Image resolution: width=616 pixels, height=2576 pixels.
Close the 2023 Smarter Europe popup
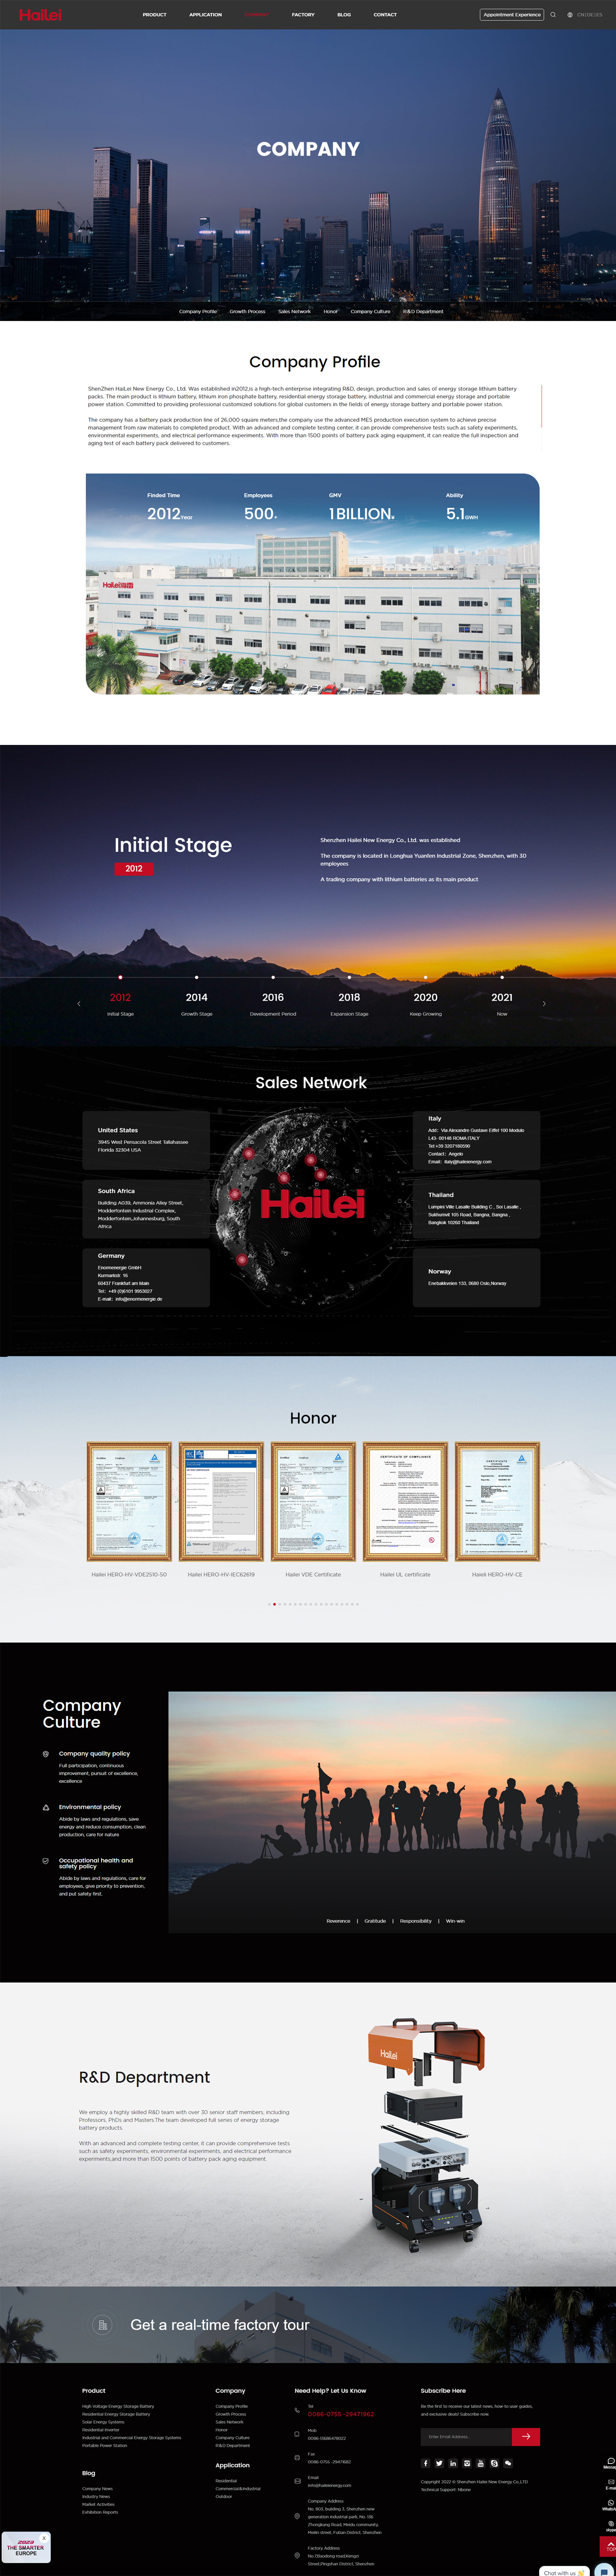pyautogui.click(x=44, y=2538)
